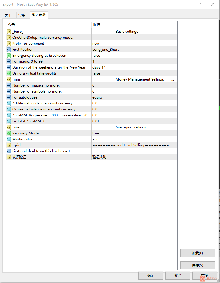Toggle Using a virtual take-profit false value
The width and height of the screenshot is (220, 283).
coord(134,73)
